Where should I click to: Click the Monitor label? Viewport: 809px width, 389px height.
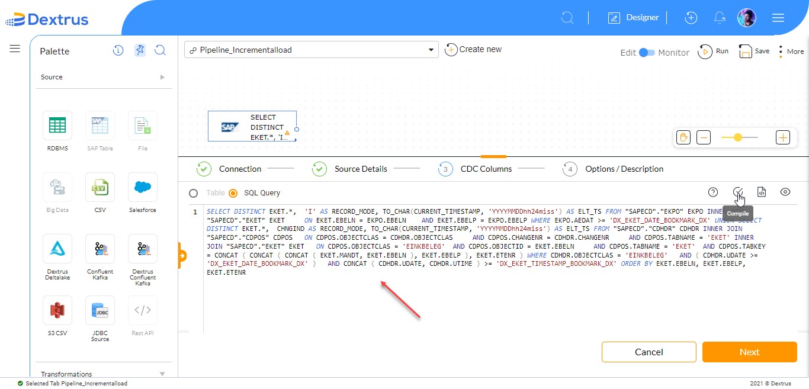click(x=674, y=53)
